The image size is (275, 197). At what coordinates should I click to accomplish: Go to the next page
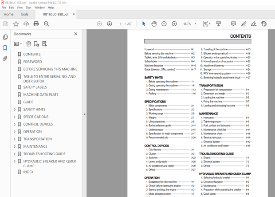click(x=110, y=24)
